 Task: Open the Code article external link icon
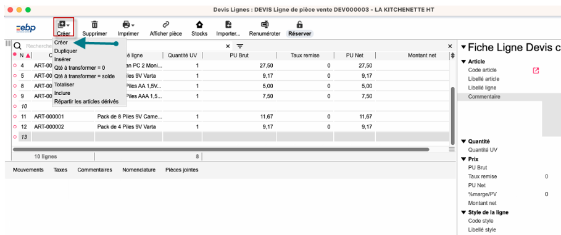[x=536, y=70]
